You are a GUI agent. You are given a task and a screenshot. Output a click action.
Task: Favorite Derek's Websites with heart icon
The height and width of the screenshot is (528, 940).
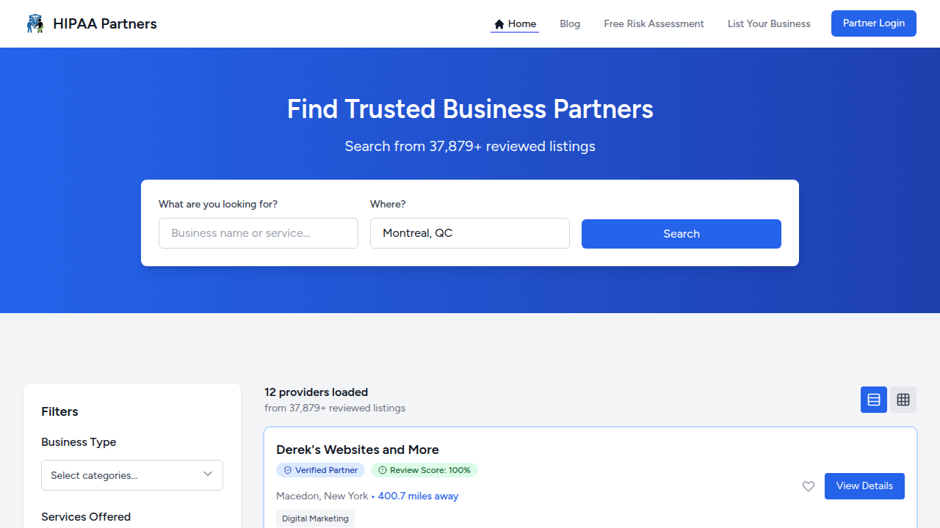(809, 486)
